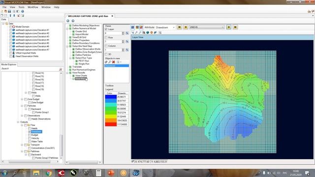This screenshot has width=315, height=177.
Task: Collapse the Data root folder
Action: (3, 24)
